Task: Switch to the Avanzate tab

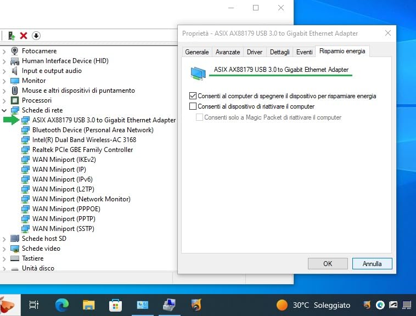Action: (228, 52)
